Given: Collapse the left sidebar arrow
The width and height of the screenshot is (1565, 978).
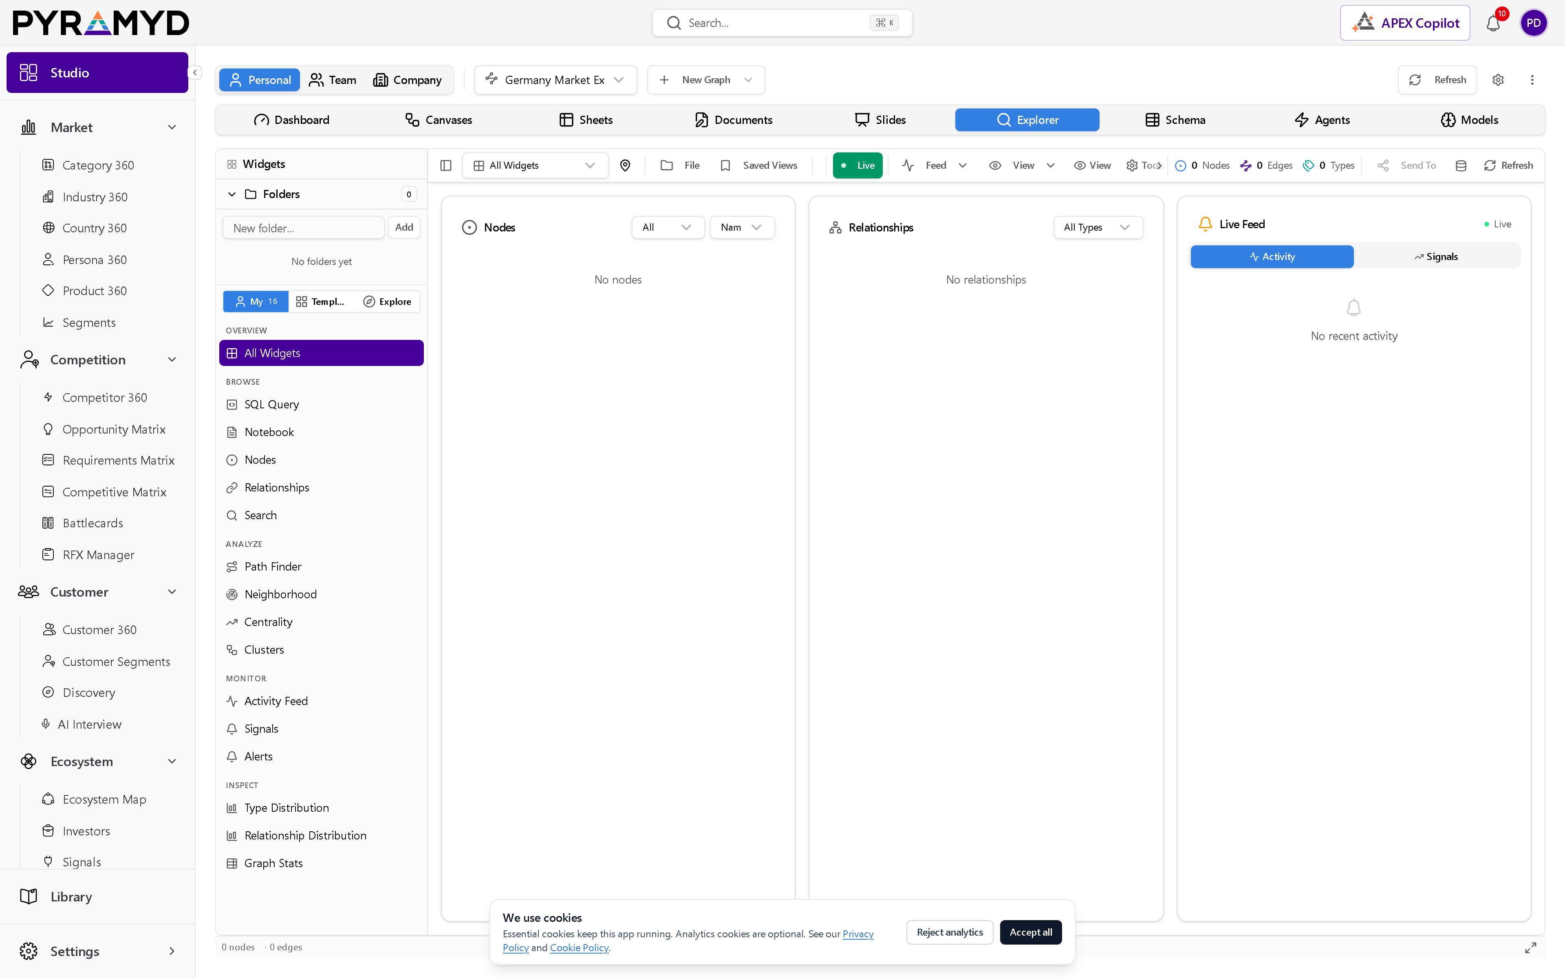Looking at the screenshot, I should pyautogui.click(x=195, y=73).
